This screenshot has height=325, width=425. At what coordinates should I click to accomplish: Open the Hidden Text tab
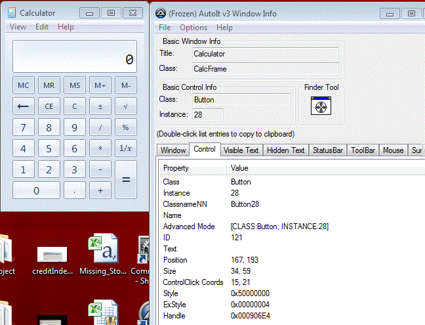tap(286, 150)
